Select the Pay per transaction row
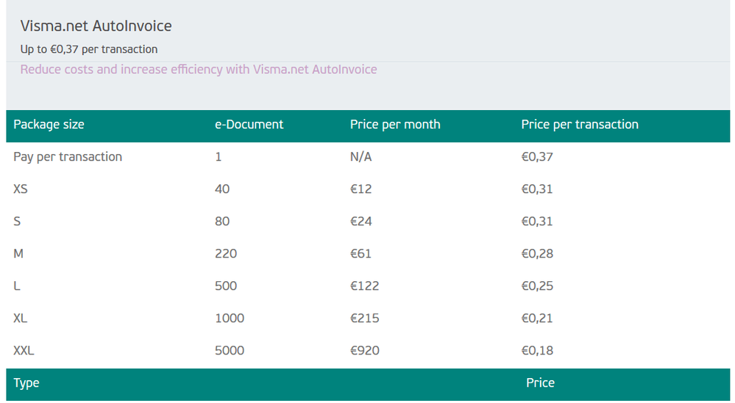Screen dimensions: 735x403 tap(68, 157)
